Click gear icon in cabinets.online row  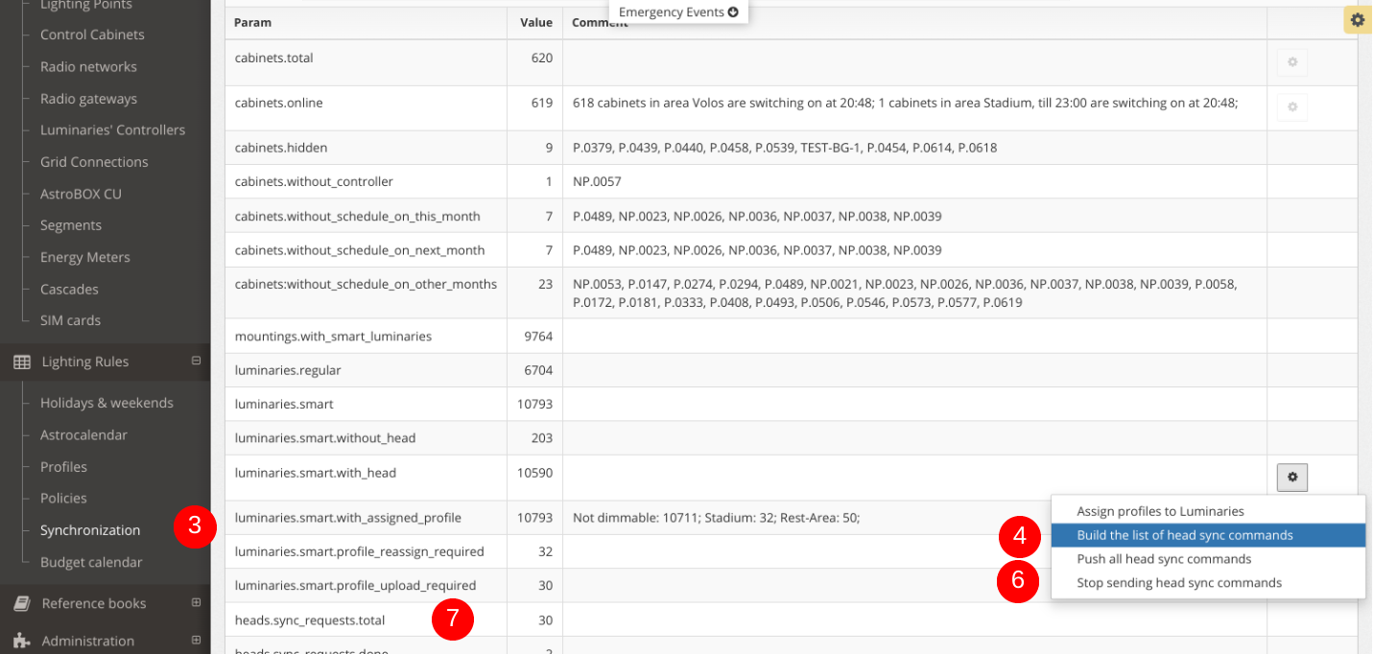click(1291, 107)
